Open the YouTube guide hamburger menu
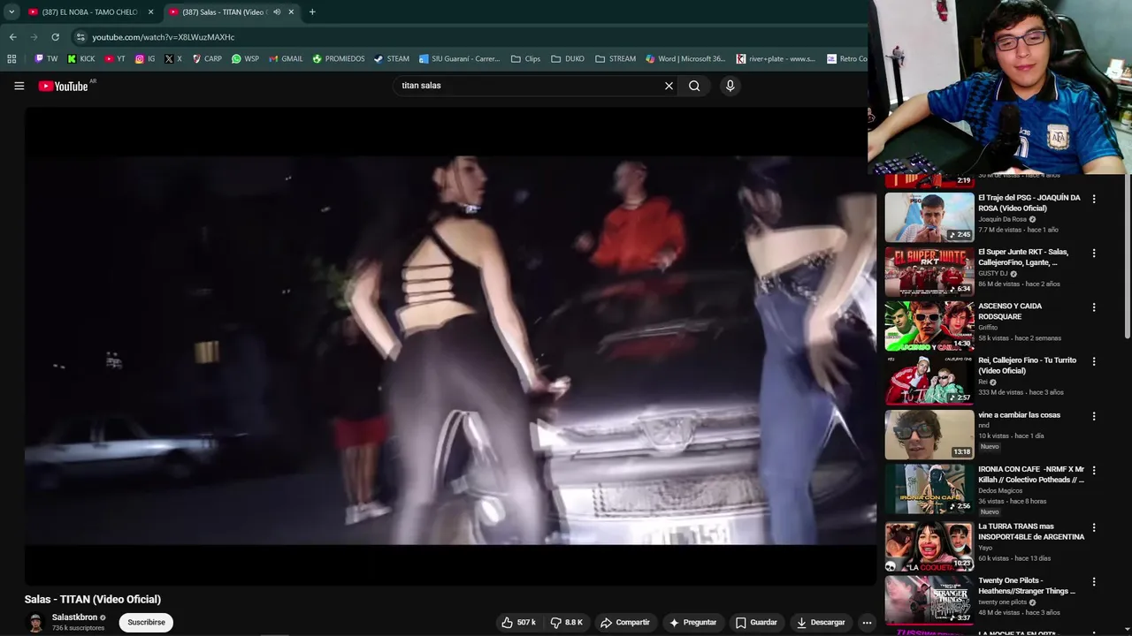Image resolution: width=1132 pixels, height=636 pixels. (x=19, y=86)
